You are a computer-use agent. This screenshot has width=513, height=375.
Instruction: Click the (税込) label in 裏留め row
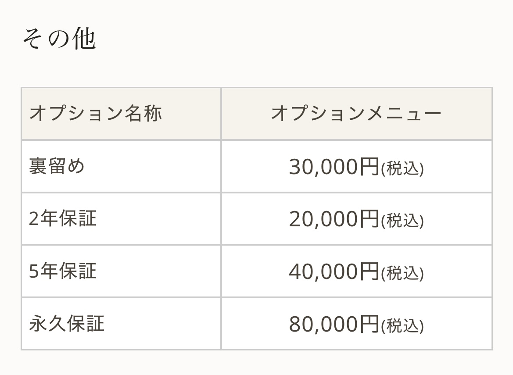click(x=402, y=168)
